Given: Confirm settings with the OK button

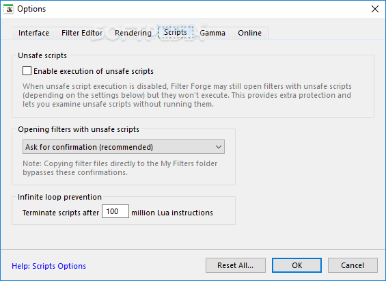Looking at the screenshot, I should click(297, 265).
